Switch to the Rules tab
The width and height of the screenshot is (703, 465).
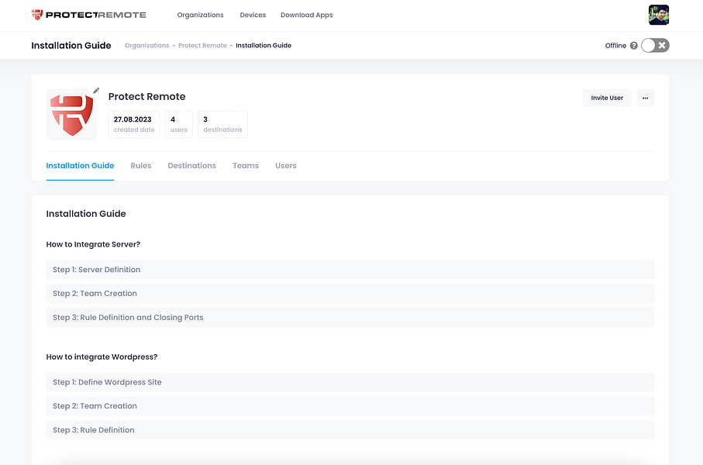pos(141,166)
